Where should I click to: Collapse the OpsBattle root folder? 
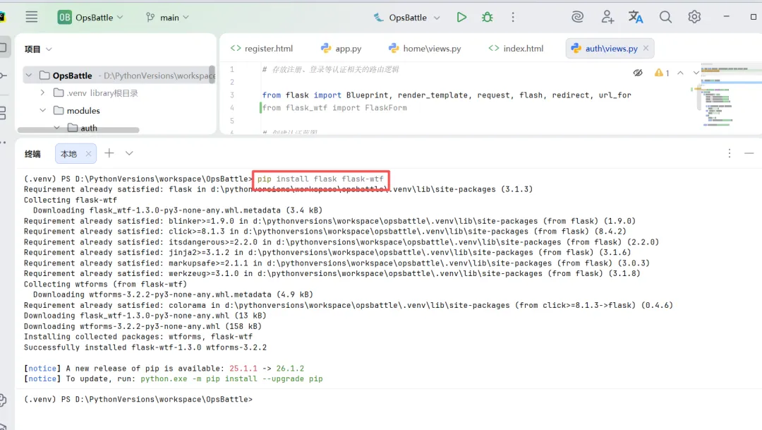[29, 76]
